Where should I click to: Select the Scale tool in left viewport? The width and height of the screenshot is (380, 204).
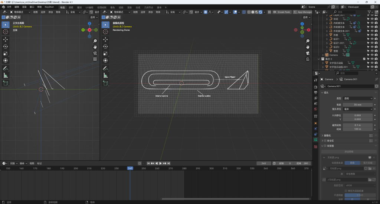[x=6, y=53]
